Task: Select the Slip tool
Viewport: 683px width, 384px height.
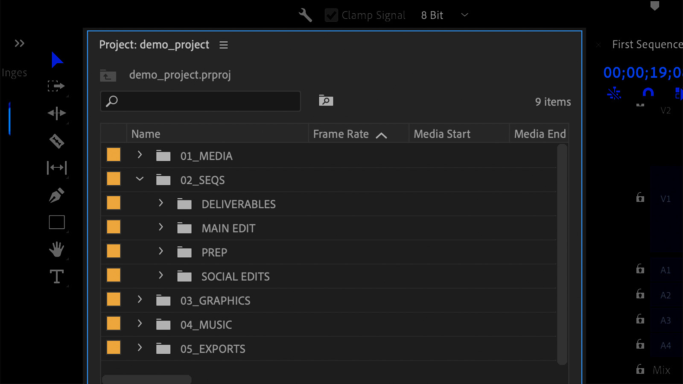Action: point(57,168)
